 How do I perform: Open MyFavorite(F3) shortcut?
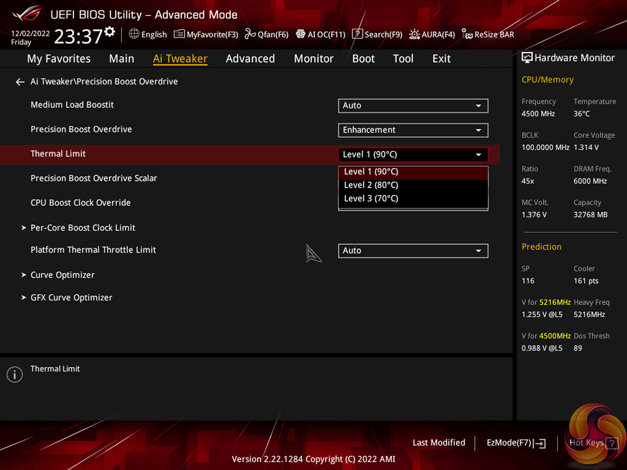(206, 34)
